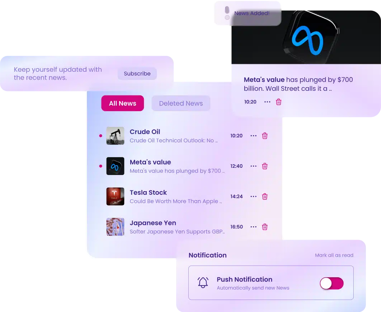381x312 pixels.
Task: Click the Subscribe button
Action: [137, 74]
